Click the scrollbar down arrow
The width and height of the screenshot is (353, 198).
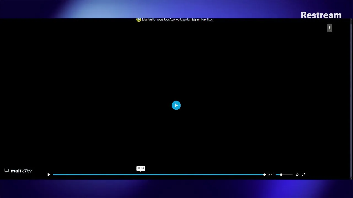click(x=351, y=178)
